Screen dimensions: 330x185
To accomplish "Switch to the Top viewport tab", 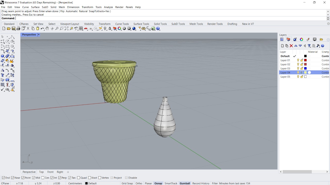I will [x=41, y=172].
